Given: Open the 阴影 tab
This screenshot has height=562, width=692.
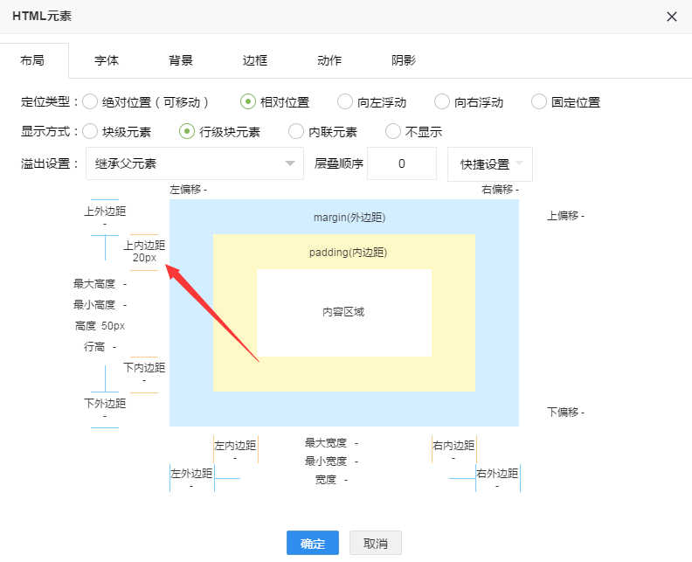Looking at the screenshot, I should coord(404,60).
